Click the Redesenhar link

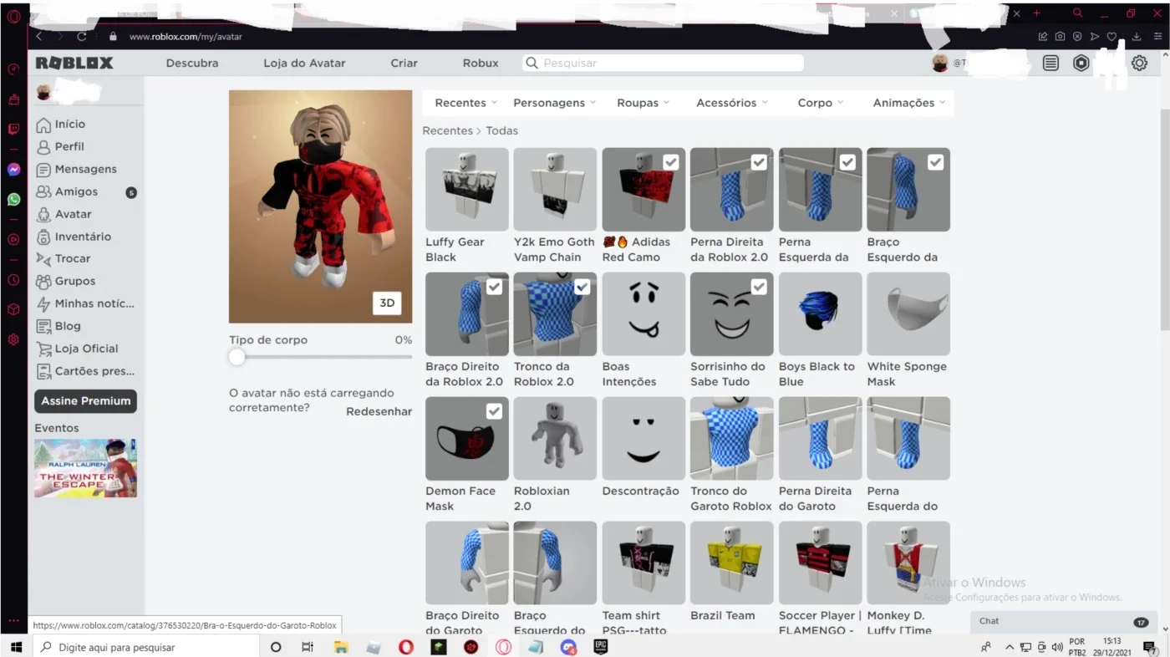coord(379,411)
